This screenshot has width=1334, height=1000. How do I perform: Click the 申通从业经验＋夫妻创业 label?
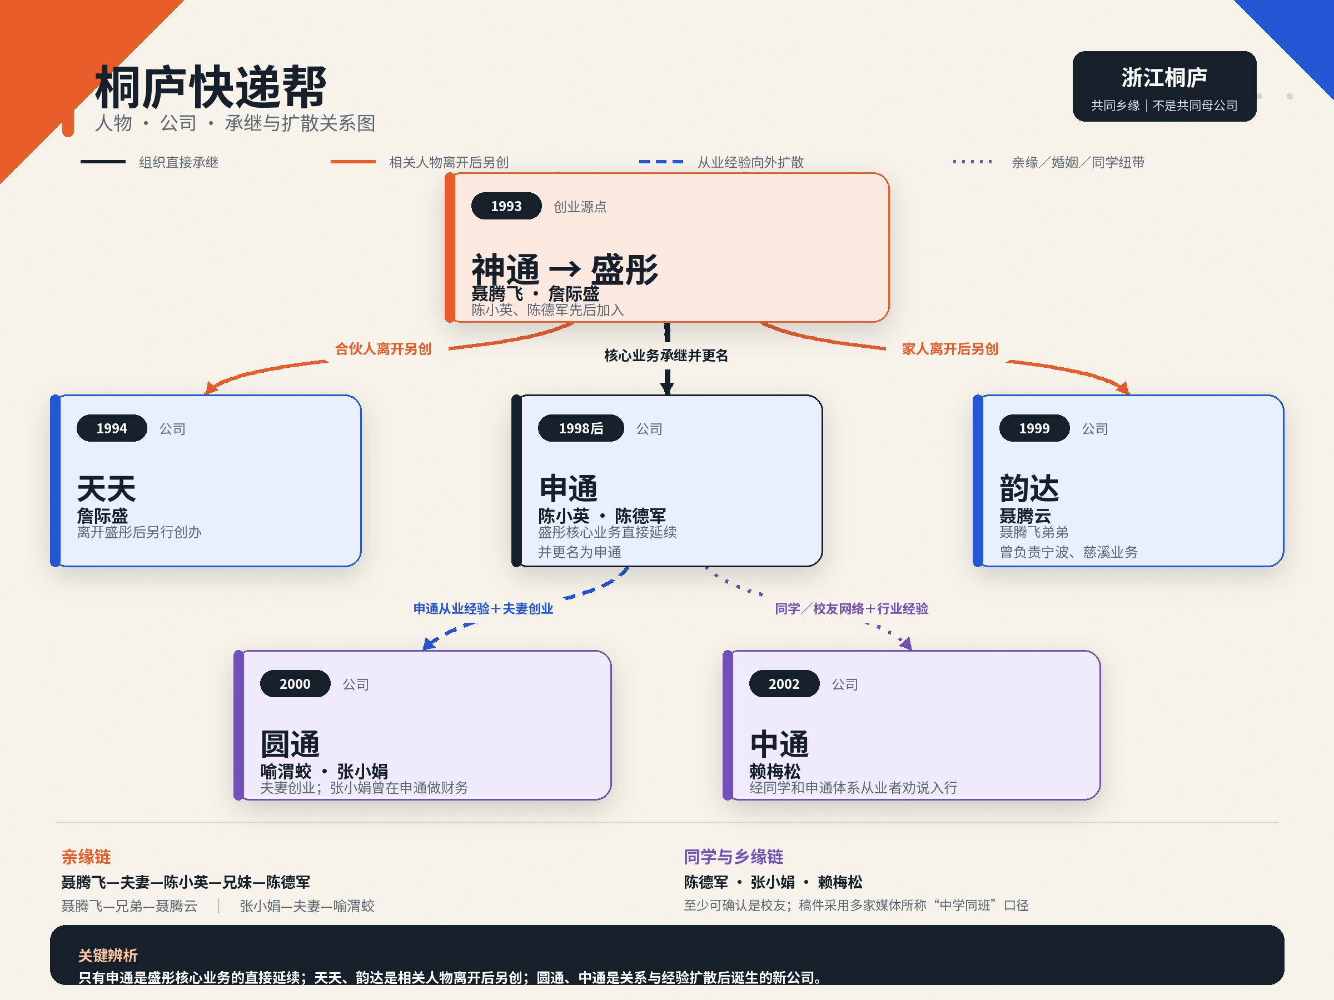click(483, 609)
